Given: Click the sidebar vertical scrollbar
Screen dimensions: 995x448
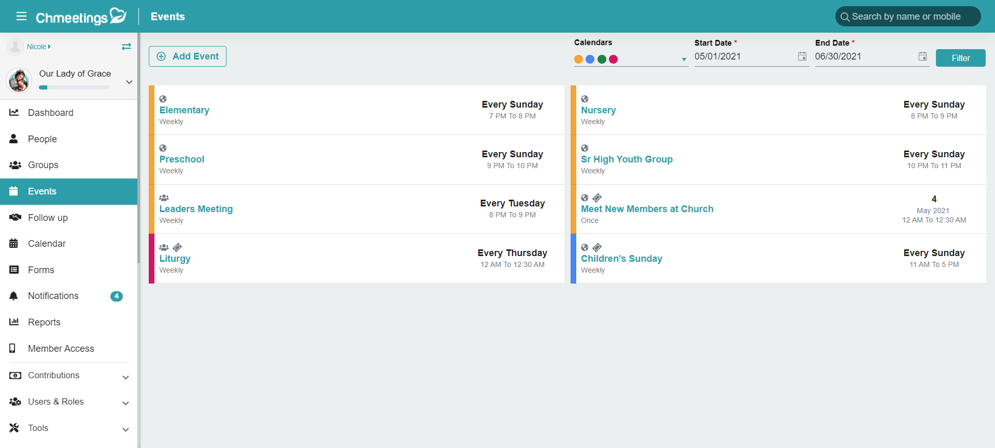Looking at the screenshot, I should (138, 148).
